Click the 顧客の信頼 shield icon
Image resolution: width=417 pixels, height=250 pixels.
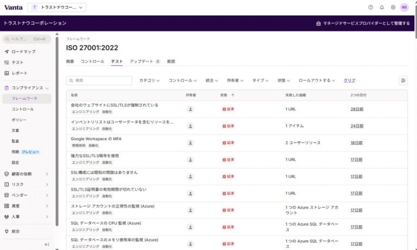click(7, 174)
